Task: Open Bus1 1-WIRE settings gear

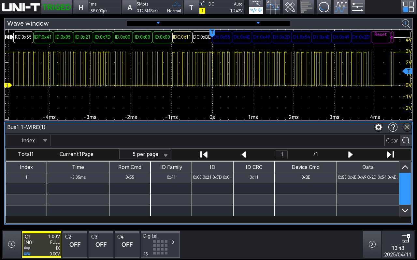Action: pyautogui.click(x=378, y=127)
